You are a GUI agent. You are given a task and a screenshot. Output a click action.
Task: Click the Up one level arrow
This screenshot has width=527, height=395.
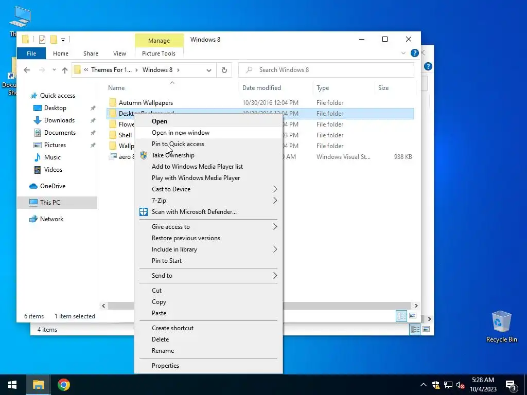coord(65,70)
